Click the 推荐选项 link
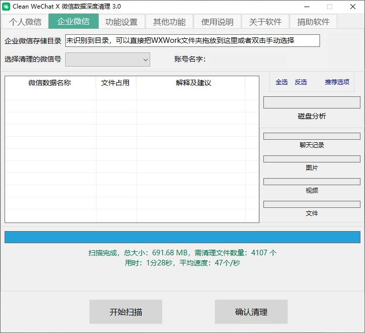Screen dimensions: 365x333 (x=337, y=82)
